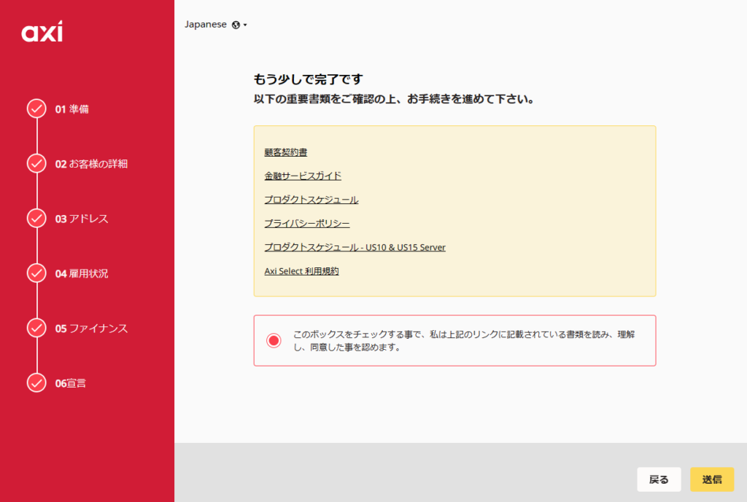Click the checkmark icon for 05 ファイナンス
This screenshot has height=502, width=747.
pos(36,328)
